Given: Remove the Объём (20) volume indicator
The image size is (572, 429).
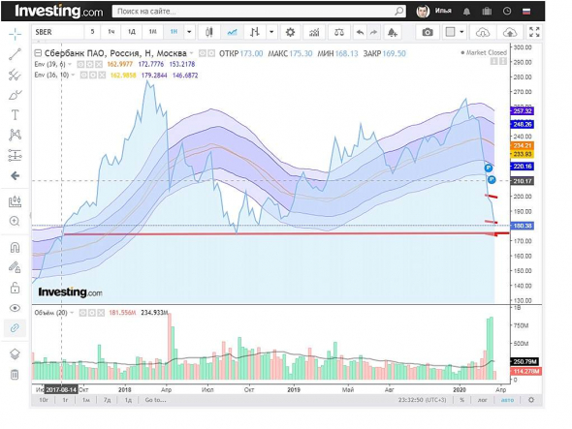Looking at the screenshot, I should 101,313.
